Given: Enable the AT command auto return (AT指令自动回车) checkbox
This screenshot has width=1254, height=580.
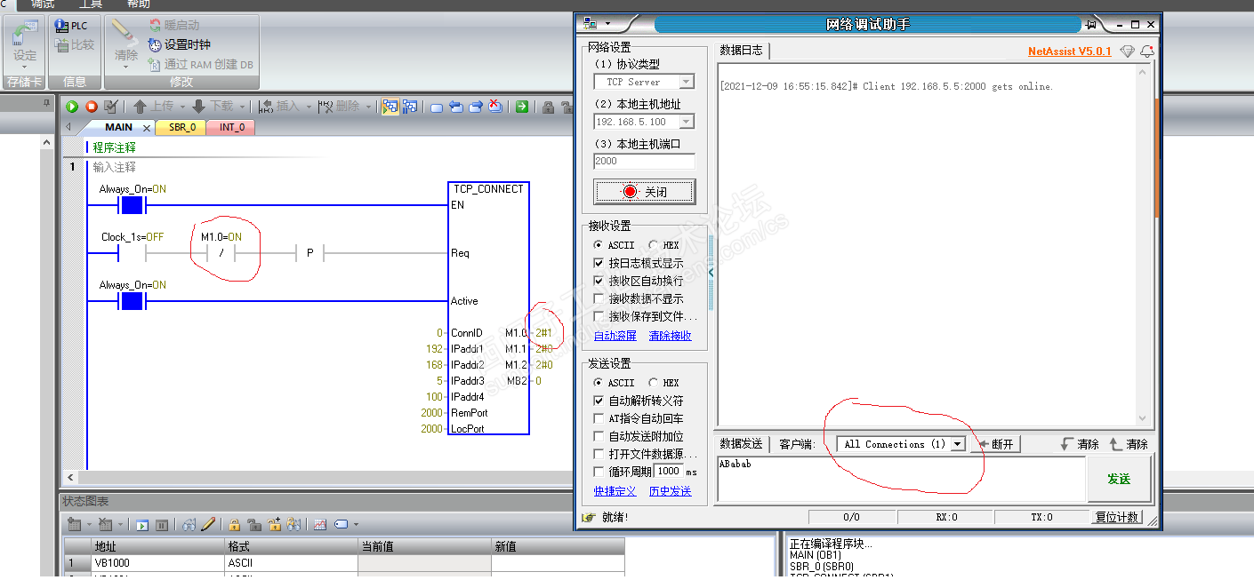Looking at the screenshot, I should point(599,418).
